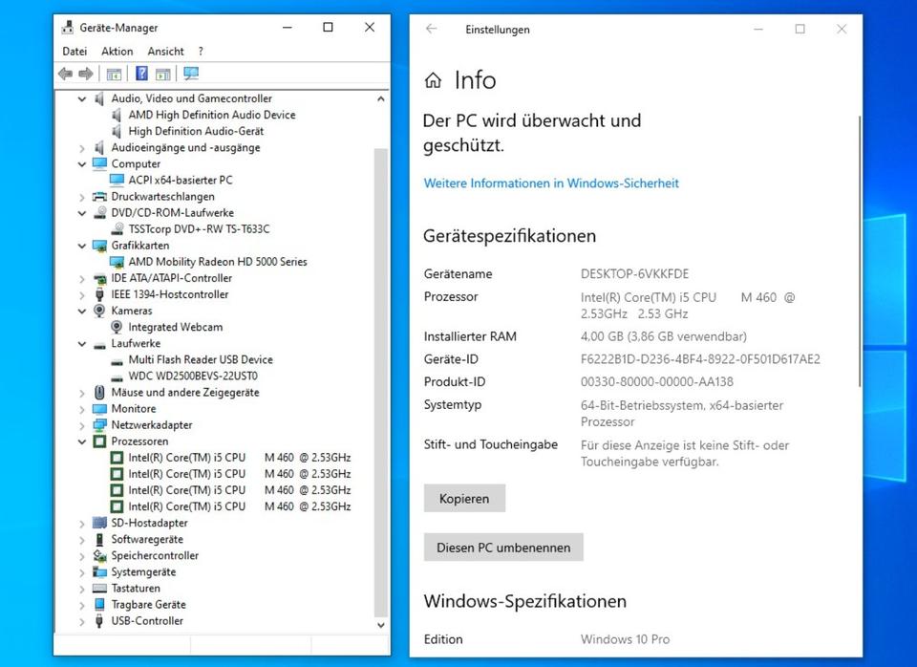
Task: Expand the IEEE 1394-Hostcontroller node
Action: coord(82,295)
